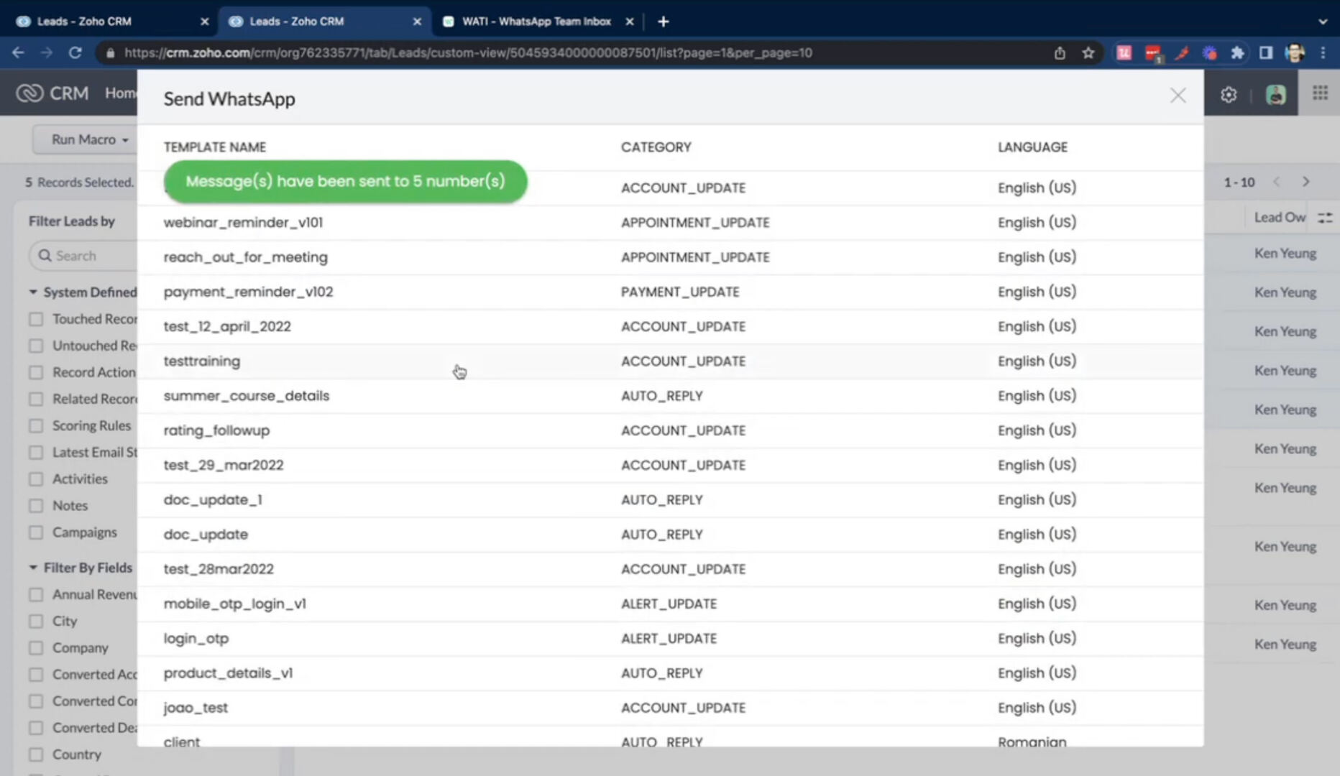
Task: Choose the testtraining template
Action: pyautogui.click(x=670, y=361)
